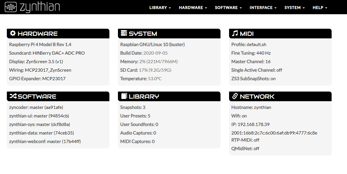Click the User Soundfonts count row
This screenshot has height=174, width=347.
(x=139, y=124)
